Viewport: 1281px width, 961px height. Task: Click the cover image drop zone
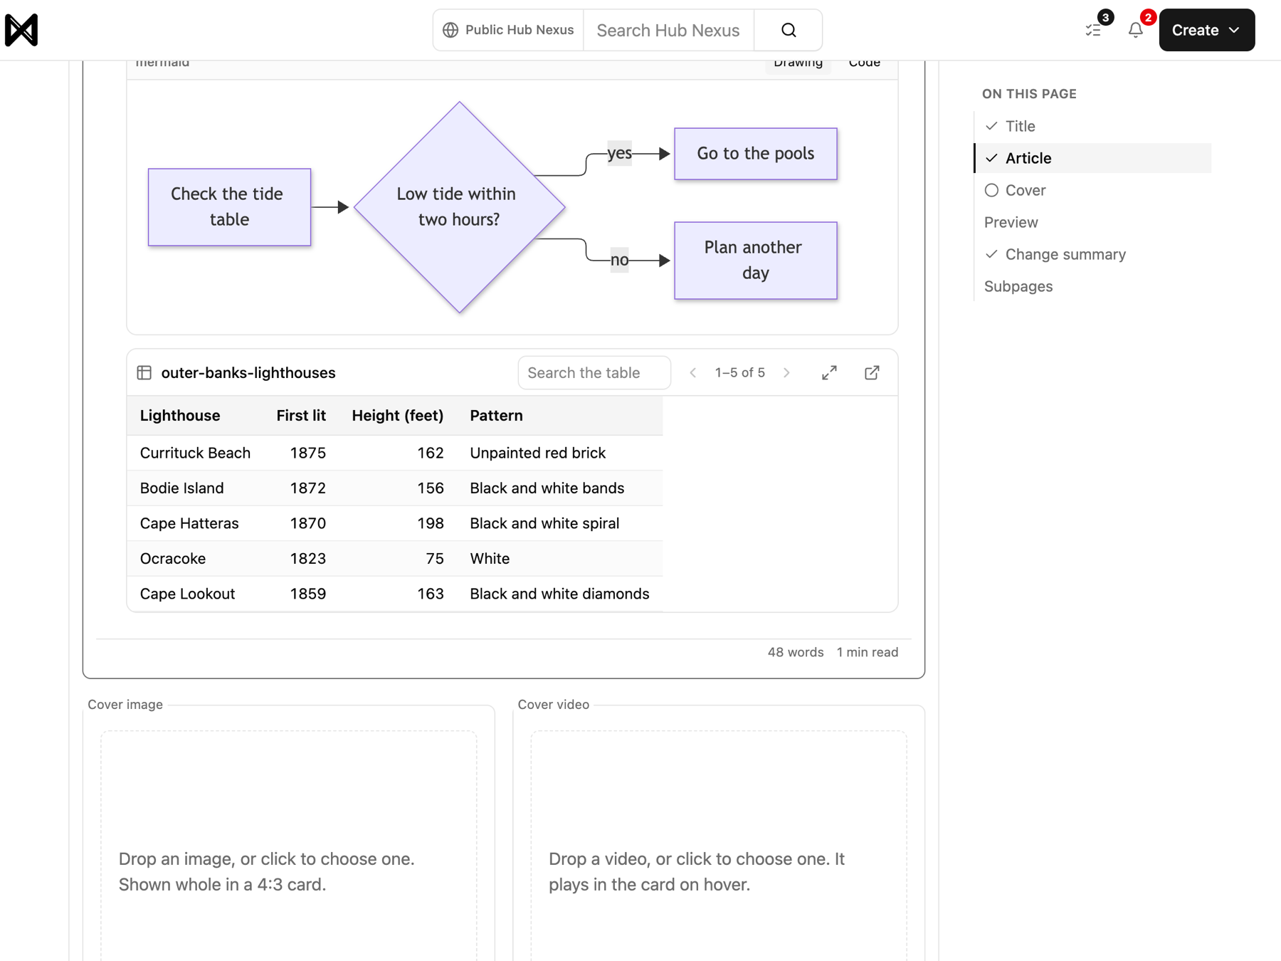pos(288,846)
